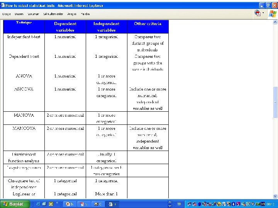The width and height of the screenshot is (278, 208).
Task: Click the Independent variables column header
Action: coord(107,27)
